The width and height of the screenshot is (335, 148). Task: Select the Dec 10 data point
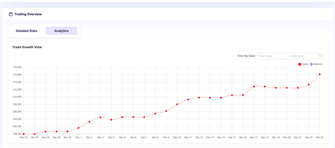click(177, 104)
